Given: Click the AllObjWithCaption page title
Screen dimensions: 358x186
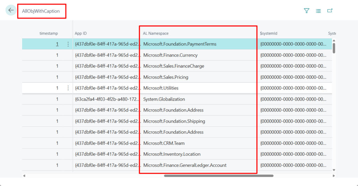Looking at the screenshot, I should click(41, 11).
